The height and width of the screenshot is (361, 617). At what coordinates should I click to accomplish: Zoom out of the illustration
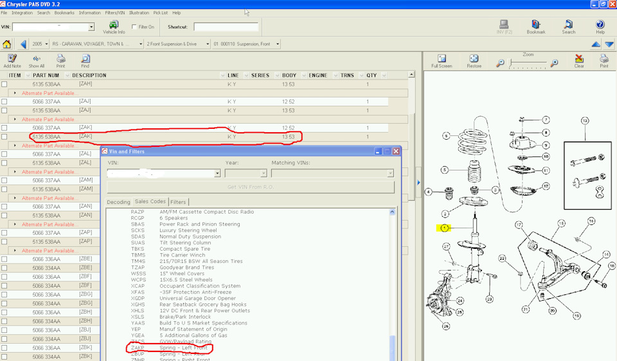point(500,63)
